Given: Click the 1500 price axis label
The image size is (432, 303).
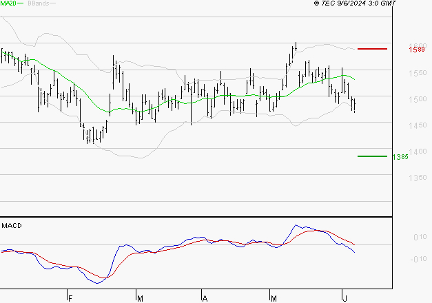Looking at the screenshot, I should [418, 99].
